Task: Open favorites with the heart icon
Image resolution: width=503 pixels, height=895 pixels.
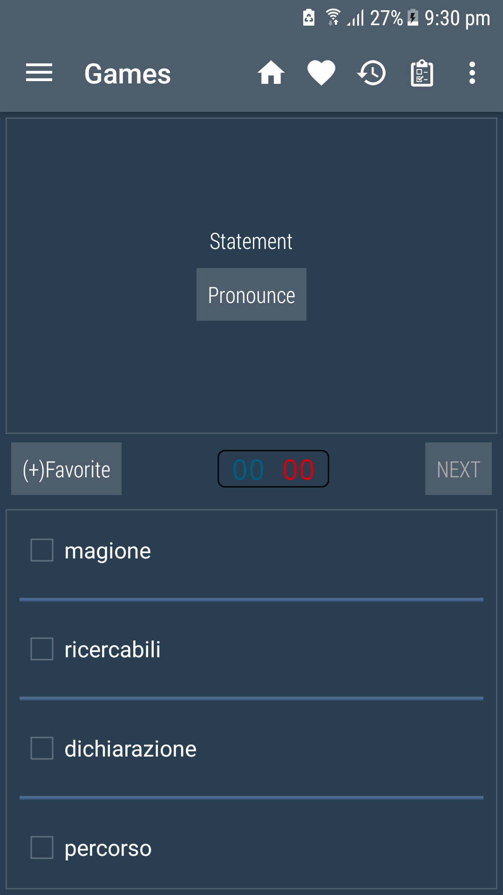Action: [x=321, y=73]
